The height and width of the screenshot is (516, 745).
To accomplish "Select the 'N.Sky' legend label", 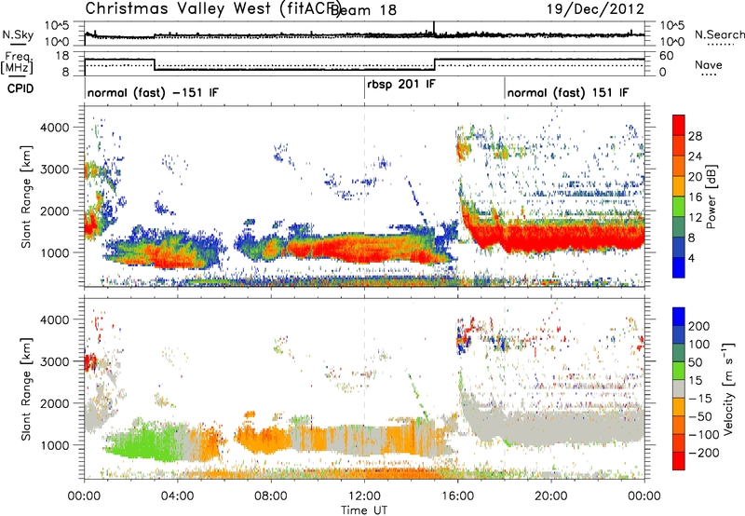I will tap(18, 34).
